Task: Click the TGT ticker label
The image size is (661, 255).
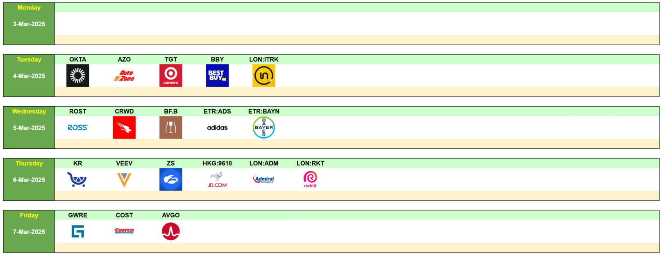Action: pos(171,59)
